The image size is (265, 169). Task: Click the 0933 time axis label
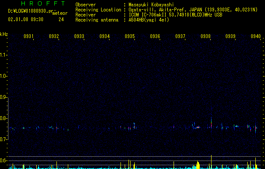coord(79,36)
